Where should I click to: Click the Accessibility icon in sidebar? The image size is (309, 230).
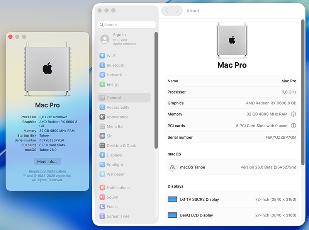point(102,107)
